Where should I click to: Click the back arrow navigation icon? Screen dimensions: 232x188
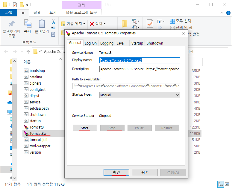point(6,52)
